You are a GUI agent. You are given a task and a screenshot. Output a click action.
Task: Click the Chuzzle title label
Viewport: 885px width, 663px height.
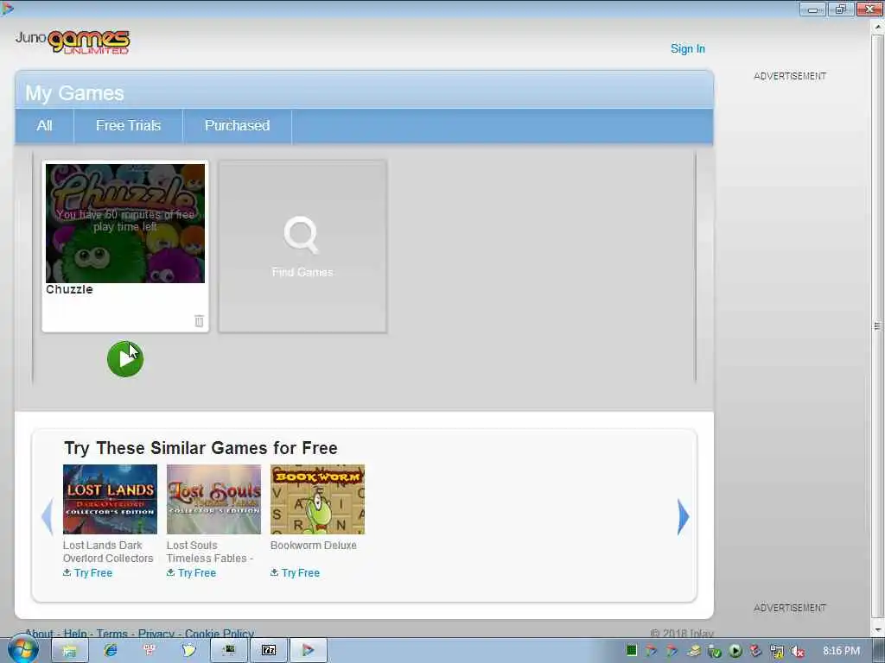[x=69, y=289]
